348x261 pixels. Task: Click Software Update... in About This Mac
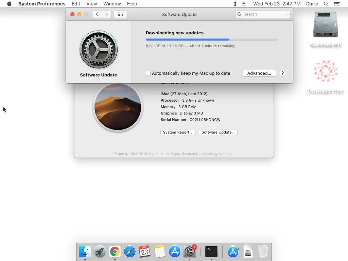pos(218,132)
